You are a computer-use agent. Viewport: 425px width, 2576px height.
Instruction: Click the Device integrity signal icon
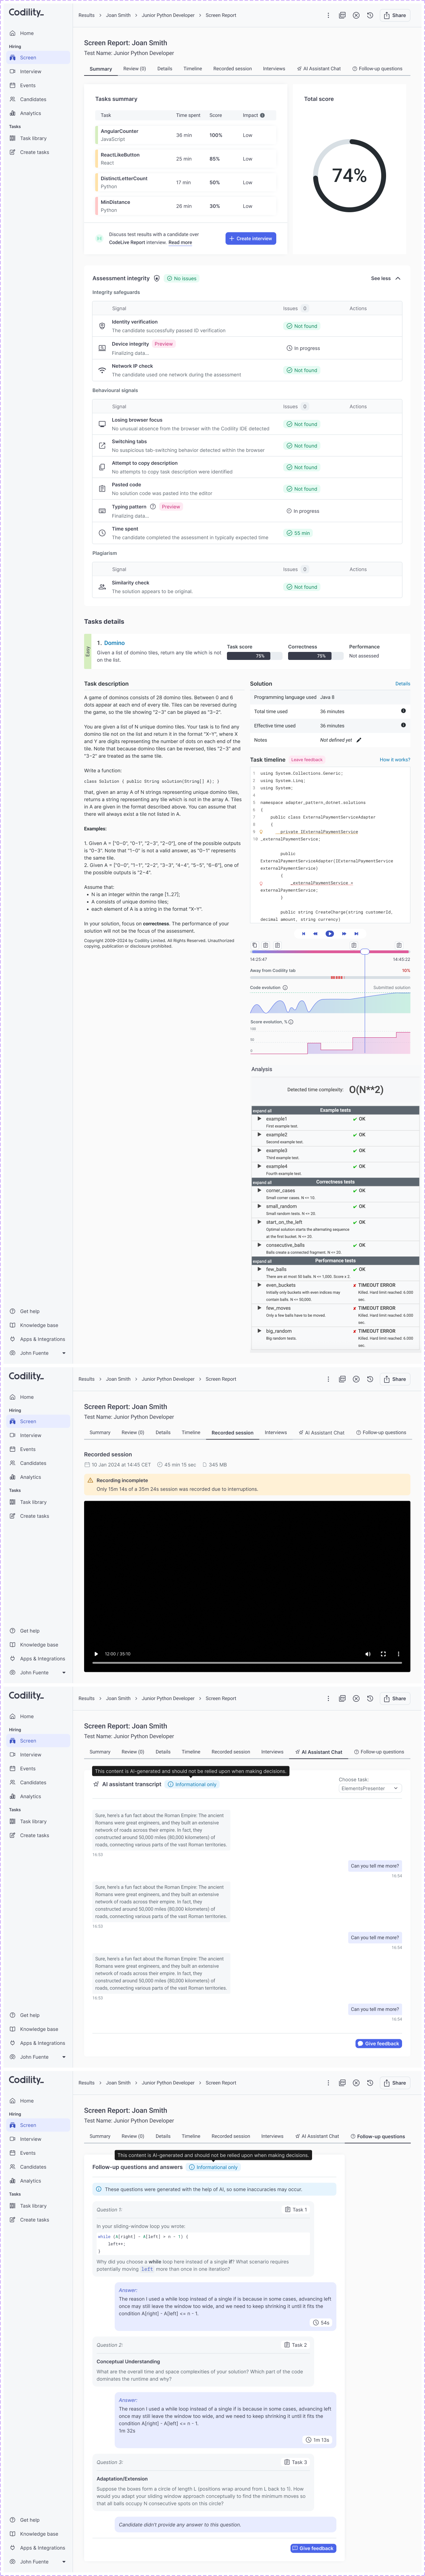tap(102, 348)
